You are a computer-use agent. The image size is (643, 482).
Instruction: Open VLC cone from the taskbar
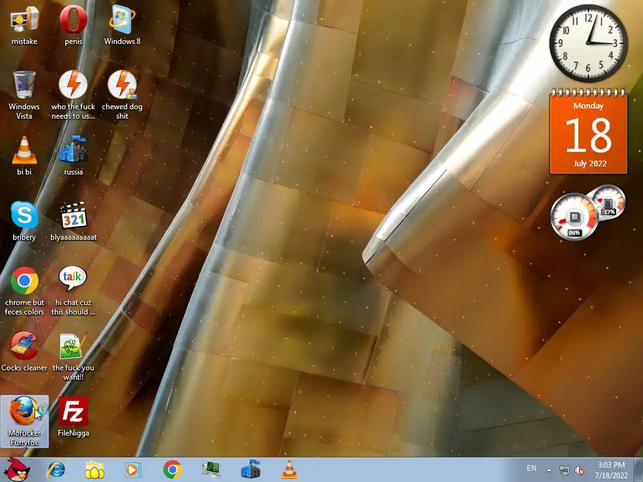tap(289, 469)
